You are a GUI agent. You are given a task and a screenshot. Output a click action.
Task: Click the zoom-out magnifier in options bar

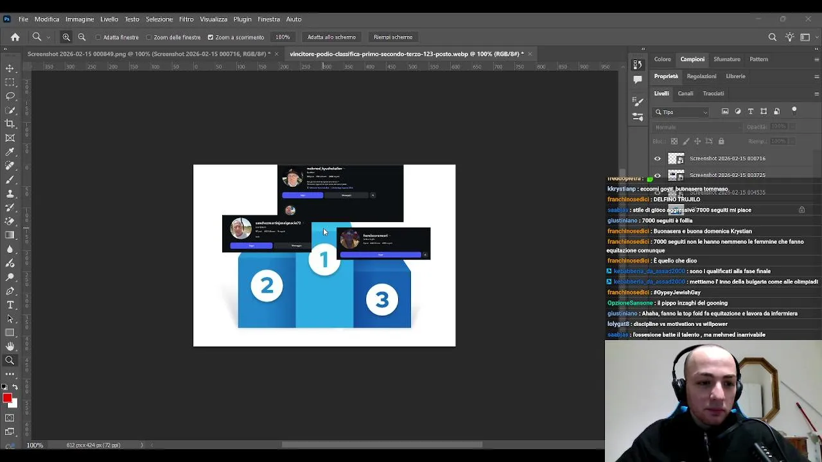coord(82,37)
